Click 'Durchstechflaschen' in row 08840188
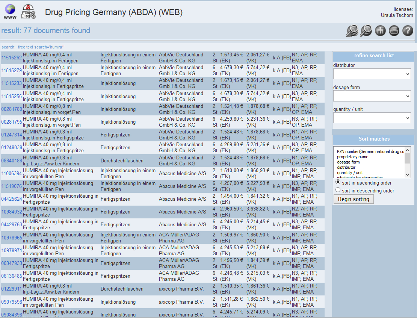This screenshot has width=417, height=318. tap(122, 161)
